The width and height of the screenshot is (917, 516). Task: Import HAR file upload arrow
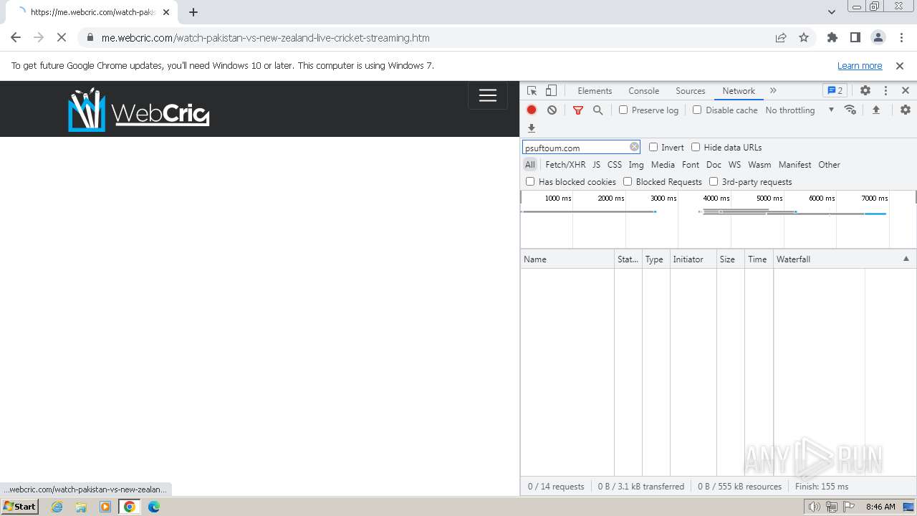(x=875, y=110)
